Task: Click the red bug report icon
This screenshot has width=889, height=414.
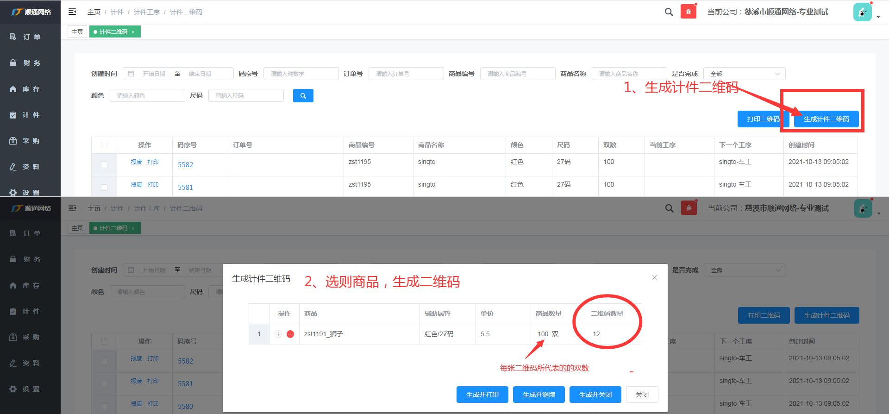Action: click(x=688, y=12)
